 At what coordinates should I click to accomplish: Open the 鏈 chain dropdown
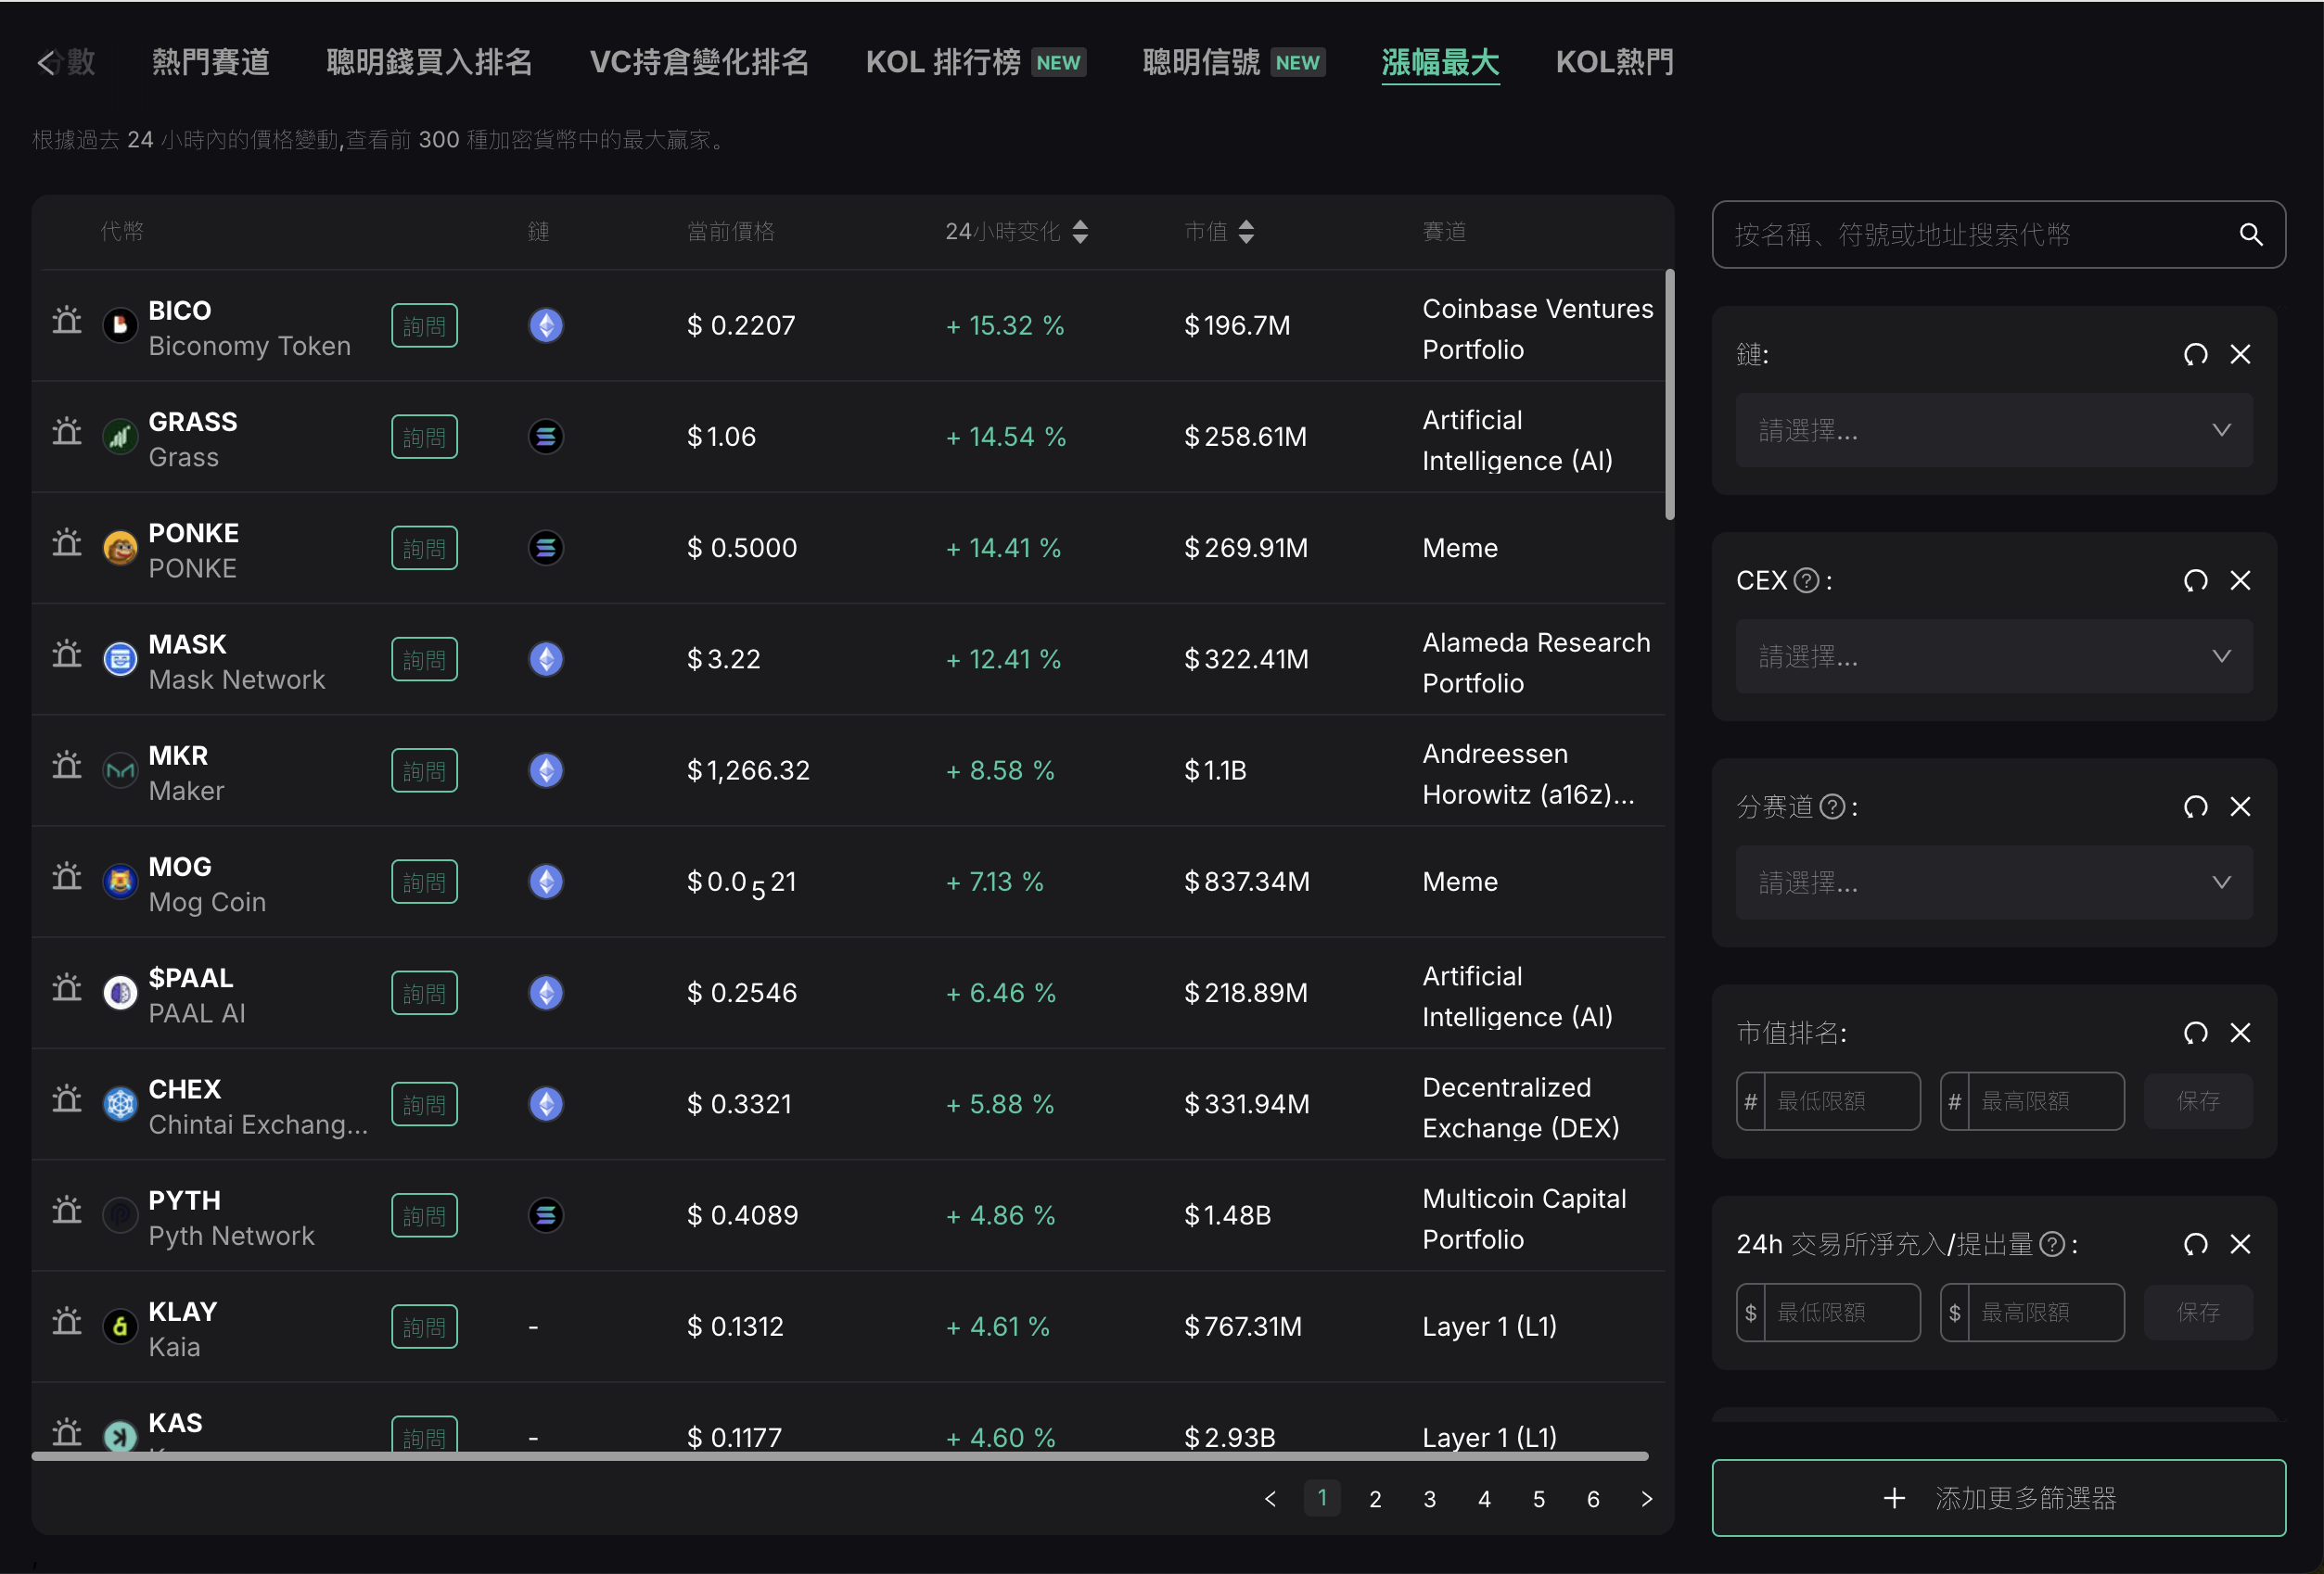pyautogui.click(x=1994, y=431)
